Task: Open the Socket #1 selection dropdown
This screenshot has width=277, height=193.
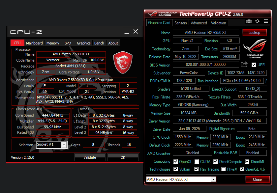Action: point(64,145)
